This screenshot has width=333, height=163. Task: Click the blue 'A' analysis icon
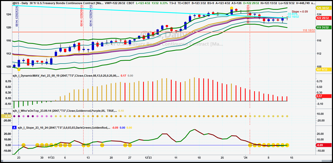coord(14,128)
